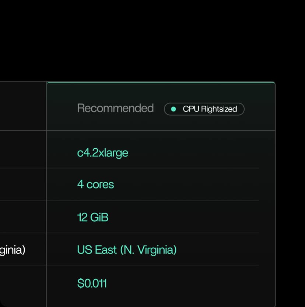
Task: Select the 12 GiB memory value
Action: [x=93, y=217]
